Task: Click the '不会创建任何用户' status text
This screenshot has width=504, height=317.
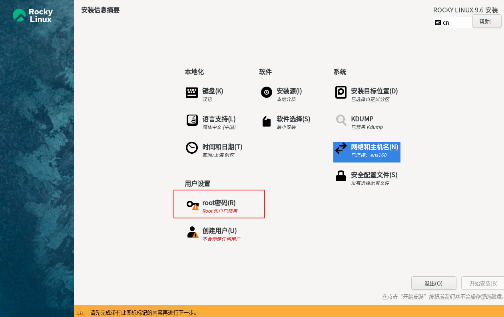Action: pyautogui.click(x=221, y=239)
